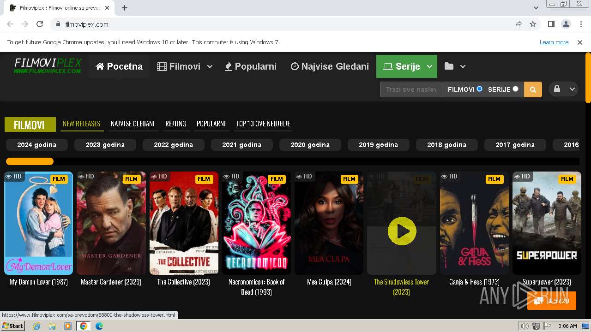The width and height of the screenshot is (591, 332).
Task: Click the orange year-list scrollbar handle
Action: (30, 161)
